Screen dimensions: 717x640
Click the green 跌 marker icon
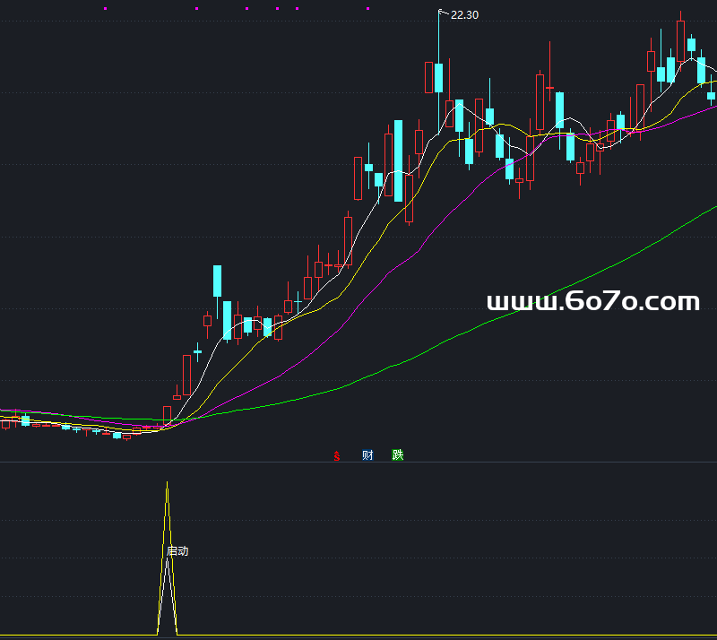[x=398, y=455]
